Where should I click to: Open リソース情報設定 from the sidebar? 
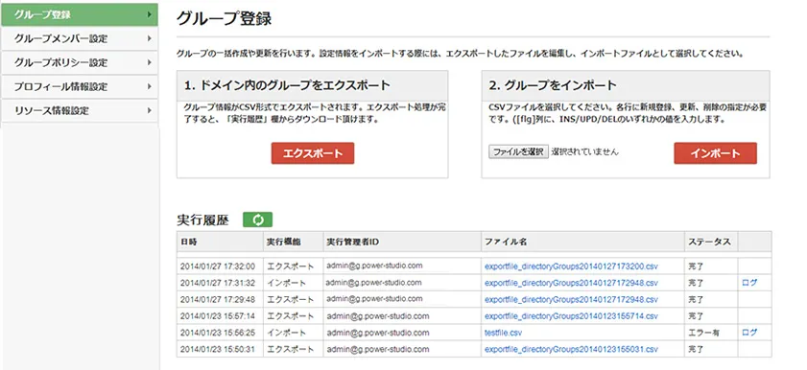[x=80, y=110]
